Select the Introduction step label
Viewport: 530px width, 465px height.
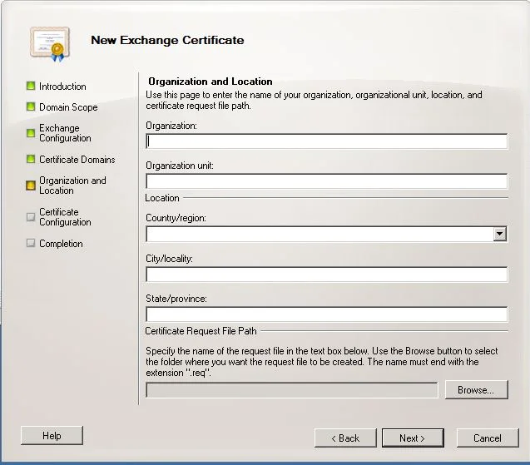tap(62, 87)
